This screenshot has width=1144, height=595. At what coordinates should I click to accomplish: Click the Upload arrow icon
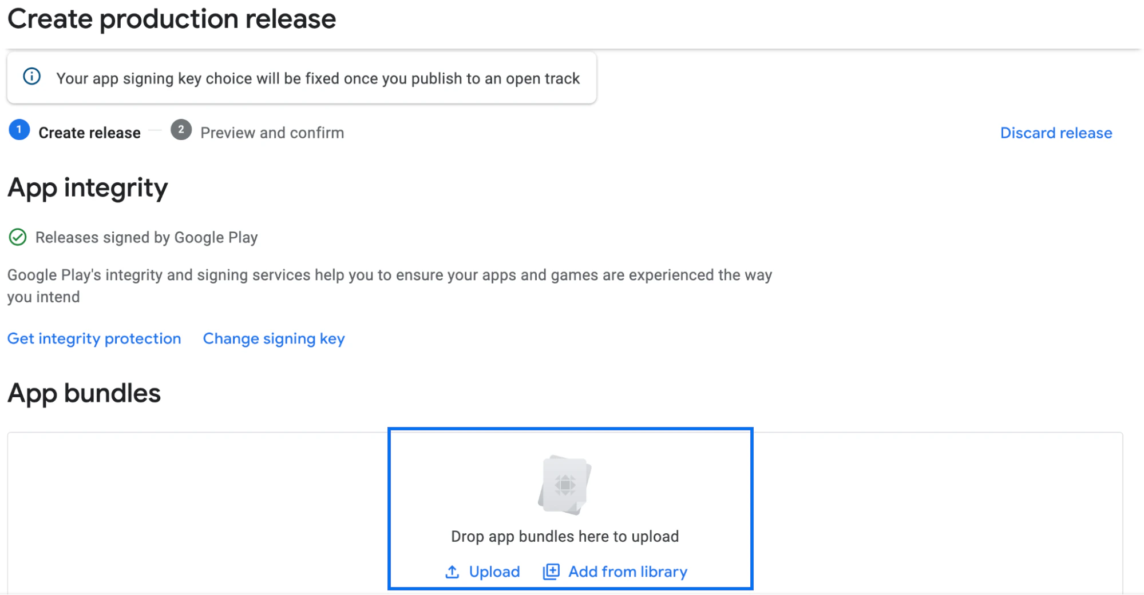tap(452, 572)
